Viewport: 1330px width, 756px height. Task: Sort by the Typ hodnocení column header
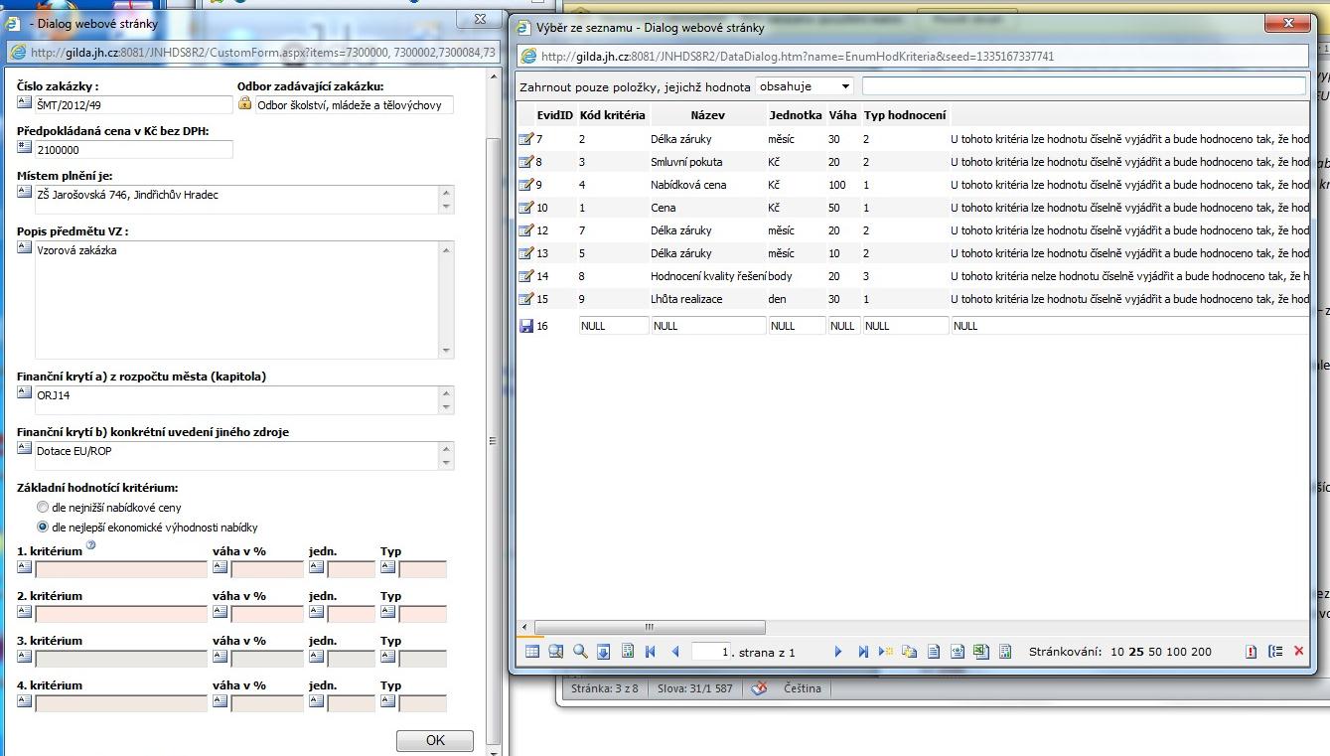[x=905, y=115]
